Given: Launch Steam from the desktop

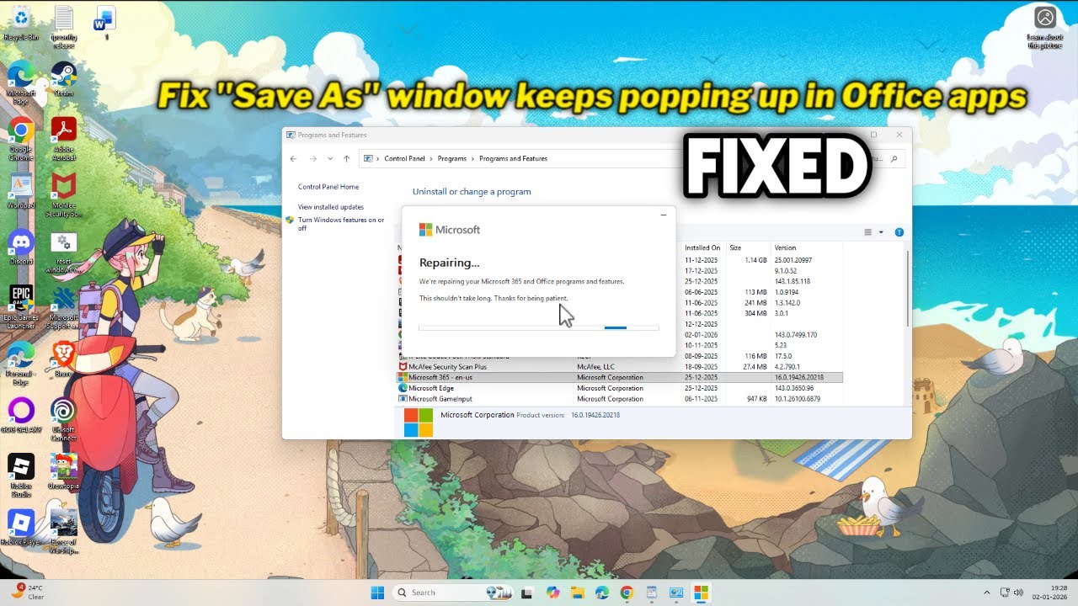Looking at the screenshot, I should click(64, 80).
